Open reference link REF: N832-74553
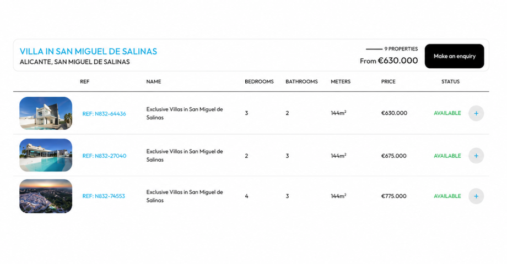Viewport: 507px width, 264px height. (104, 196)
